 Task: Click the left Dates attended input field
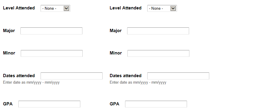coord(71,76)
